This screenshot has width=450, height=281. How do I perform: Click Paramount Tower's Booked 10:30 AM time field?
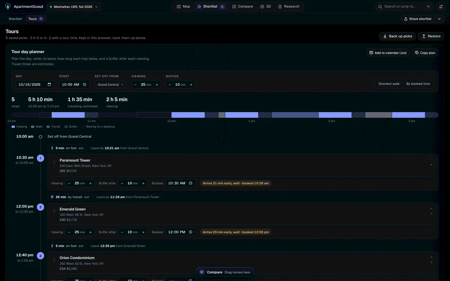(180, 183)
